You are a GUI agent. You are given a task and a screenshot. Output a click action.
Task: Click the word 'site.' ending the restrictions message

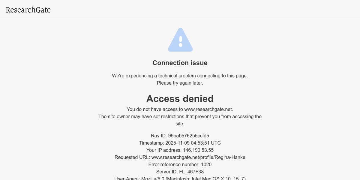(x=180, y=124)
